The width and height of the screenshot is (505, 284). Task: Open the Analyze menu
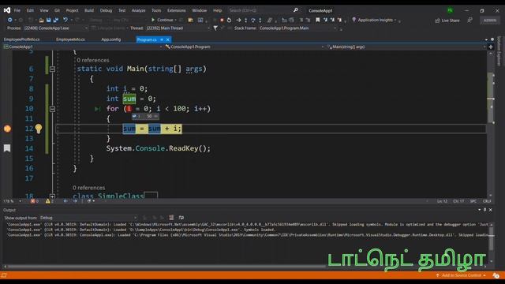coord(139,10)
